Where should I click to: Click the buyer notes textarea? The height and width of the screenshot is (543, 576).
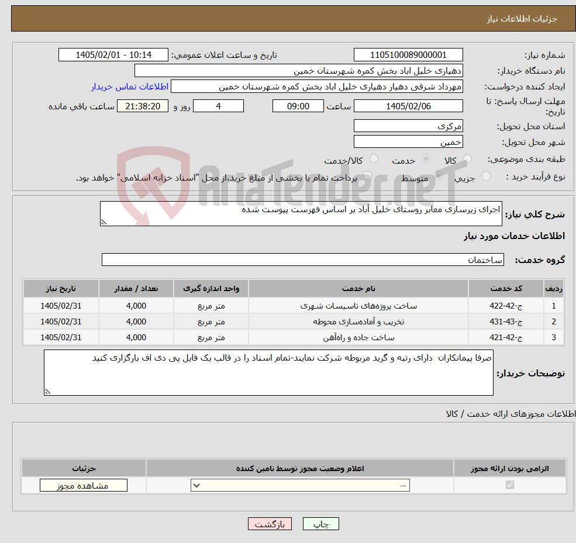(268, 373)
